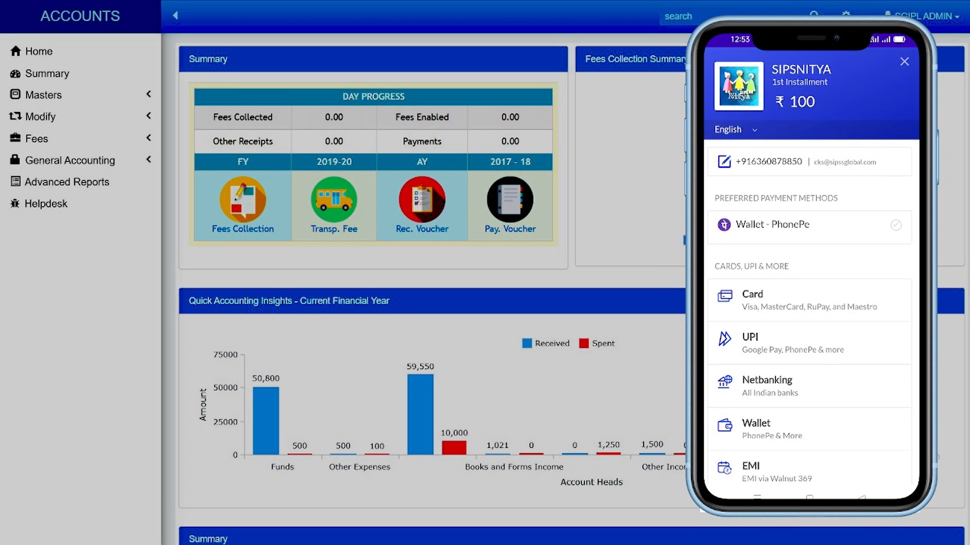Choose the EMI payment option
The width and height of the screenshot is (970, 545).
tap(809, 471)
